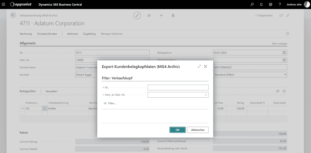Remove the Nr. filter with X icon
This screenshot has width=311, height=153.
tap(103, 88)
